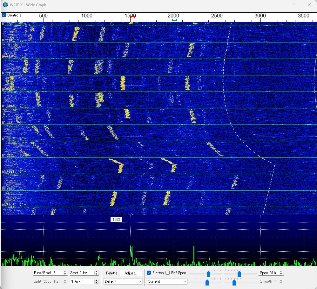Increase N Avg value with up arrow
This screenshot has width=317, height=289.
point(97,280)
